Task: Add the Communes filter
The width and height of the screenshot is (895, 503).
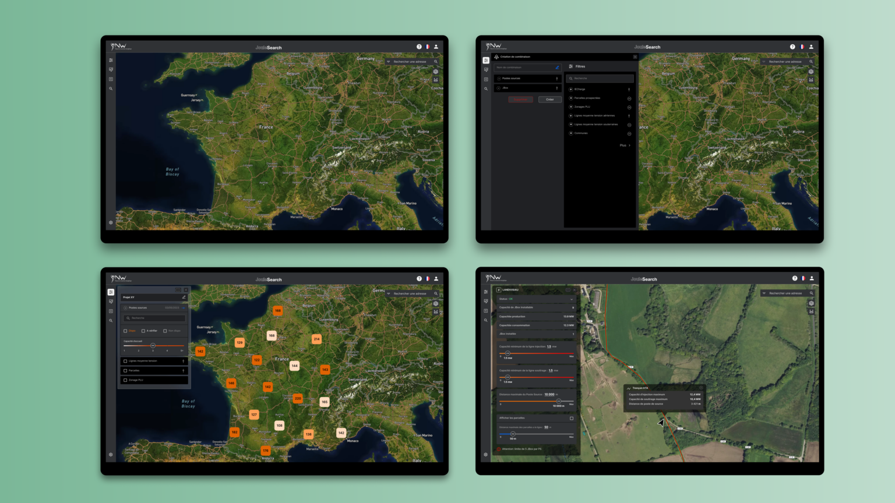Action: 570,133
